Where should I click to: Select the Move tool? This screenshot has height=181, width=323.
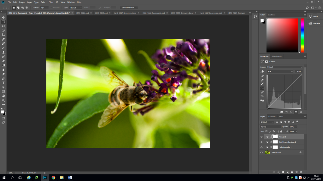pos(3,18)
